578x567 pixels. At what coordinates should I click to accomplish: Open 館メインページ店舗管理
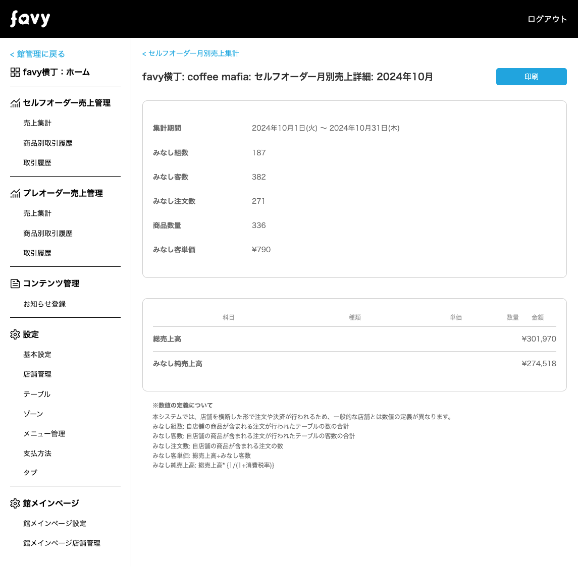62,543
